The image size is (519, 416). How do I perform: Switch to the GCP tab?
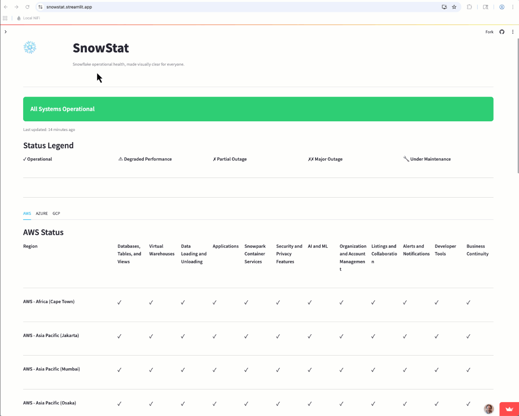[56, 213]
